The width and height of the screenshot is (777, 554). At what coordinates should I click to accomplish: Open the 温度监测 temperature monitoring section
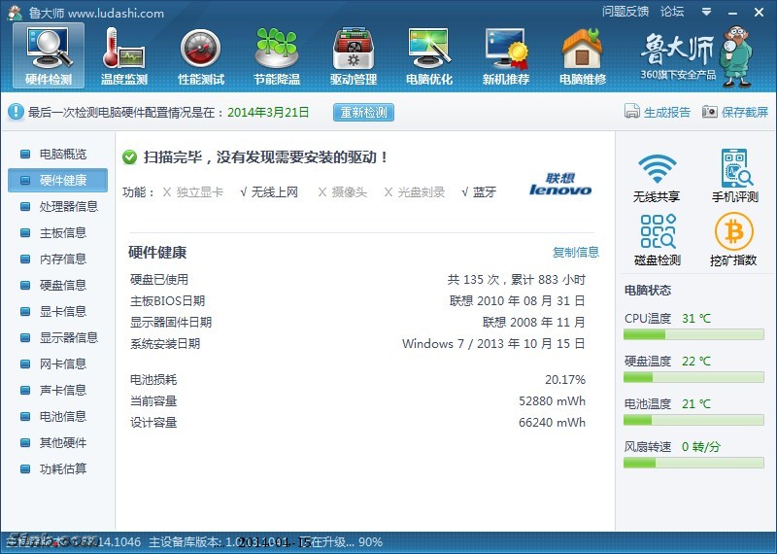(x=123, y=54)
